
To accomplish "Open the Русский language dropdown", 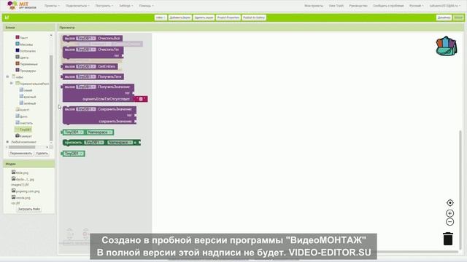I will [417, 6].
